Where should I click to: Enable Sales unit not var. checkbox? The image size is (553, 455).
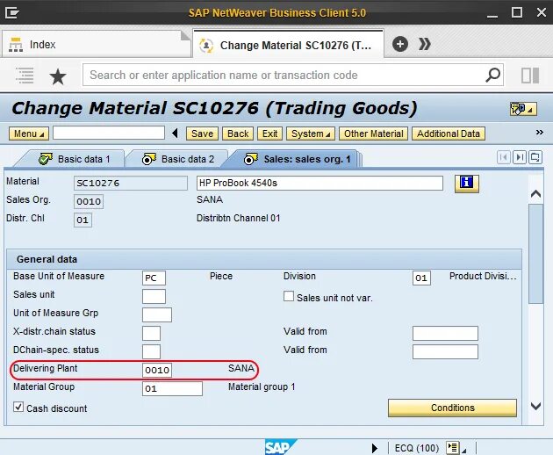289,296
